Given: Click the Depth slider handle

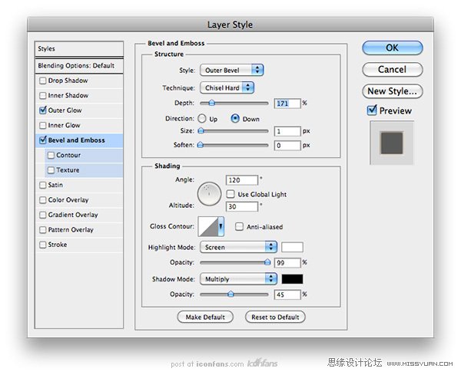Looking at the screenshot, I should [x=212, y=103].
